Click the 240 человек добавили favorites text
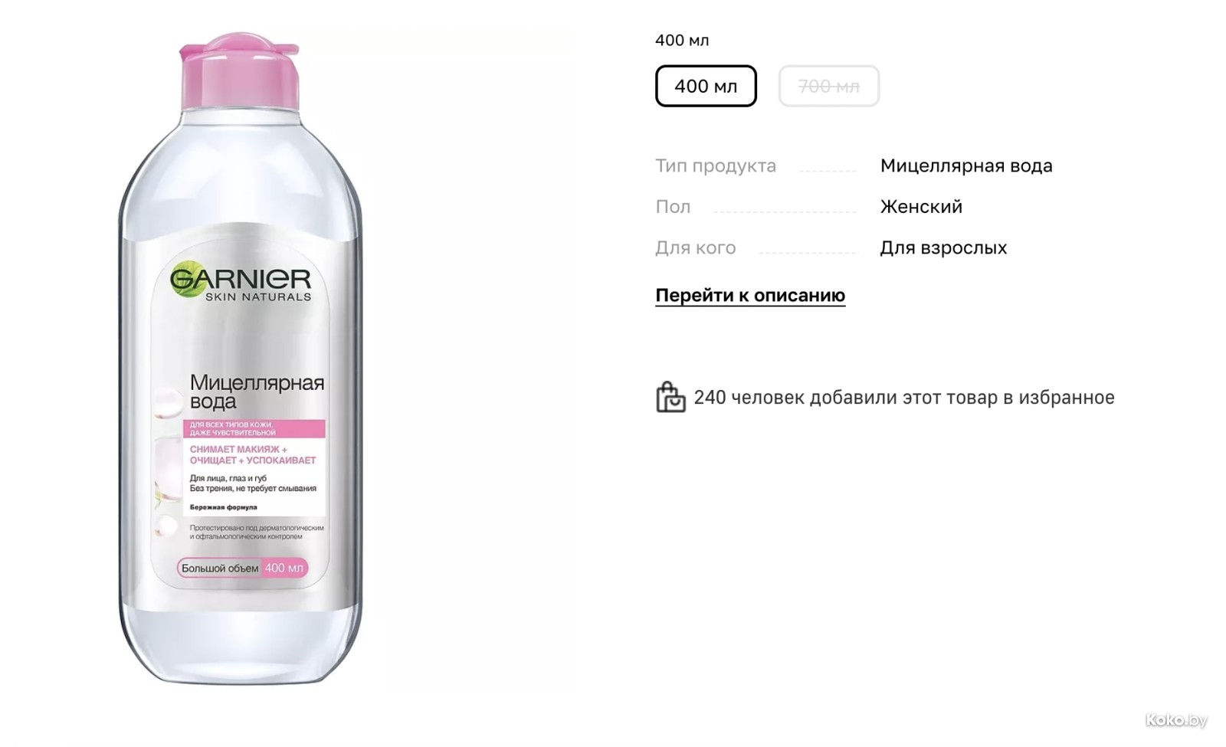The width and height of the screenshot is (1226, 747). [903, 397]
